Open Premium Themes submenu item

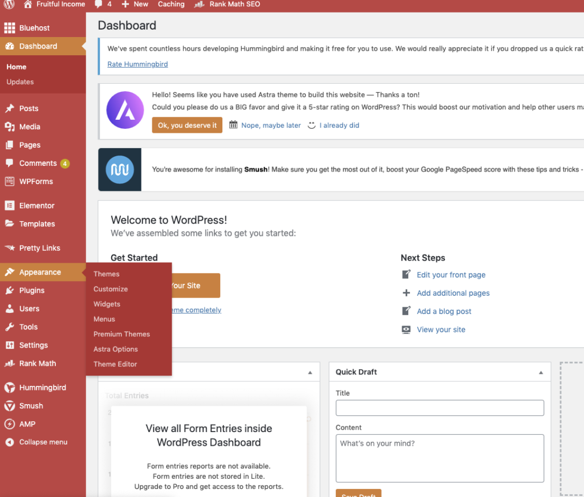coord(122,335)
